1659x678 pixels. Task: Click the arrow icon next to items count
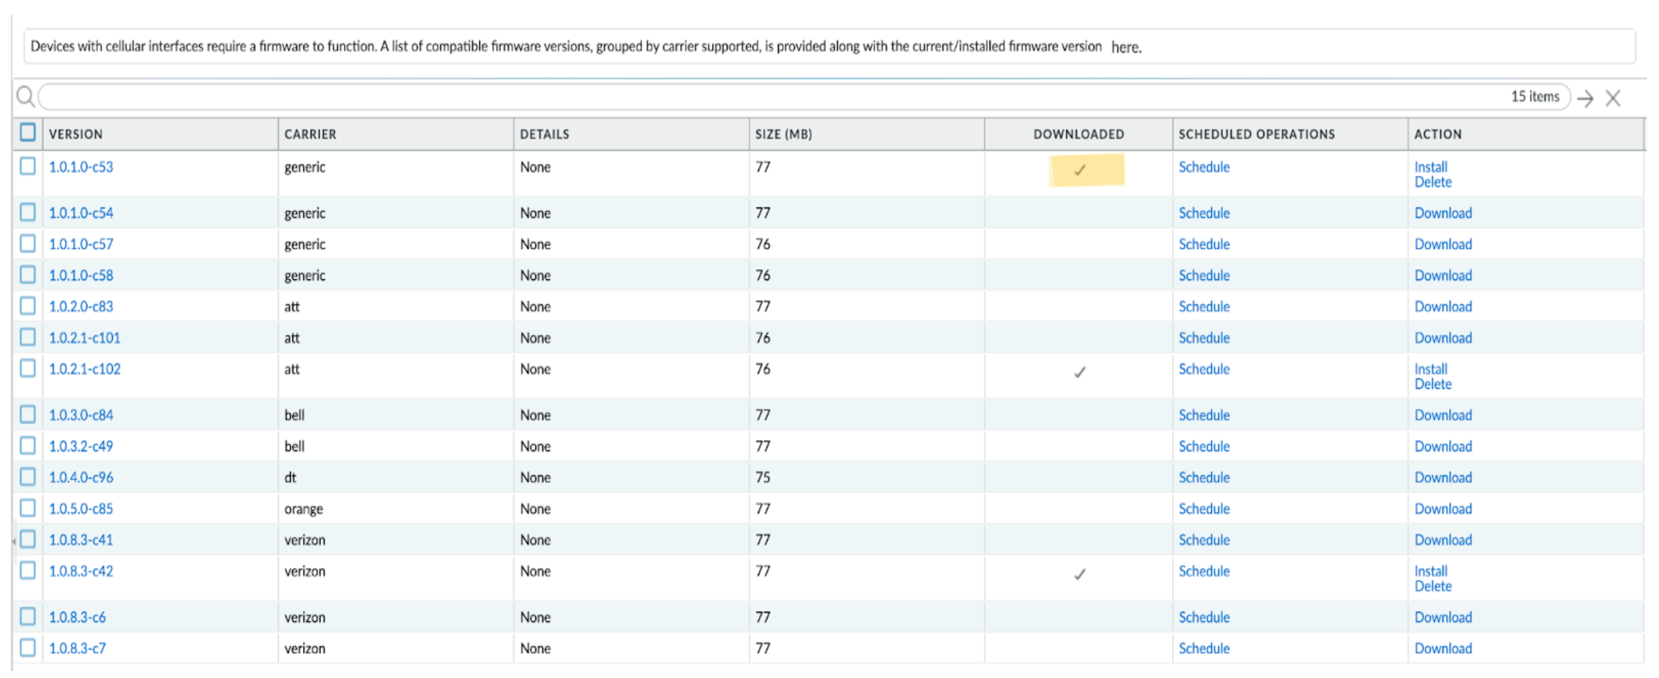pyautogui.click(x=1585, y=98)
